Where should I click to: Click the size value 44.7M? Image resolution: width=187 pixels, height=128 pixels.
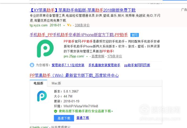pyautogui.click(x=68, y=96)
